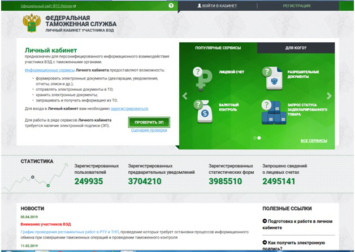355x252 pixels.
Task: Click the Новости section heading
Action: click(32, 209)
